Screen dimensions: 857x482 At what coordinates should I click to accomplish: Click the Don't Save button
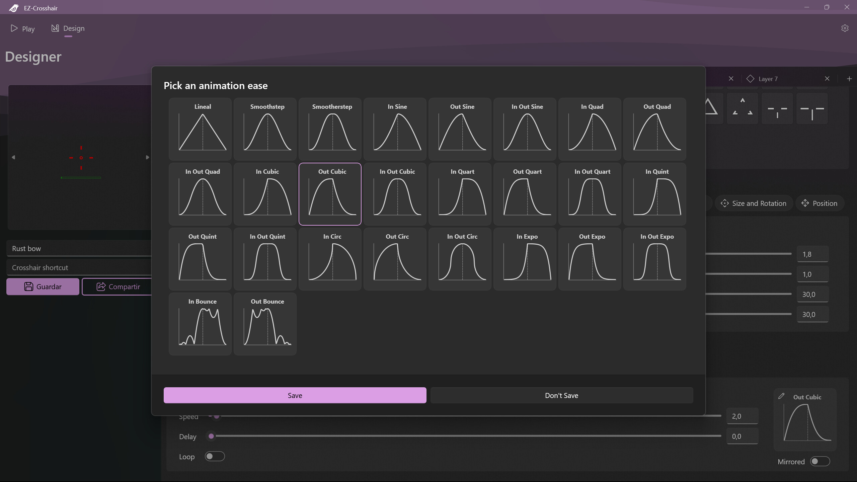pyautogui.click(x=561, y=395)
